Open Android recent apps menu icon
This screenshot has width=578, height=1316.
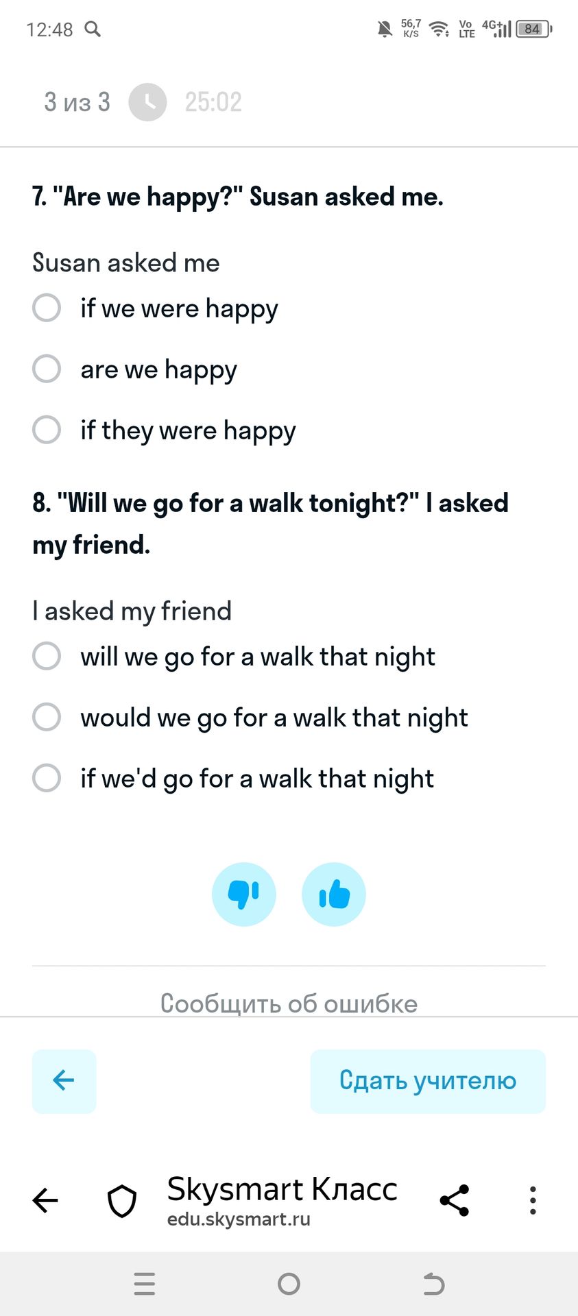click(x=145, y=1284)
